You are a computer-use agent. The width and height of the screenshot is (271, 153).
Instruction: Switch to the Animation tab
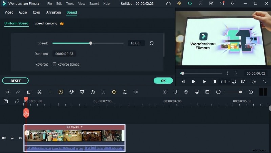pos(54,12)
